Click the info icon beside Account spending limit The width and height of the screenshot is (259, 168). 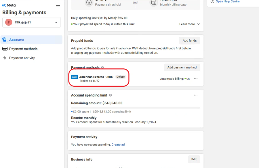tap(111, 95)
